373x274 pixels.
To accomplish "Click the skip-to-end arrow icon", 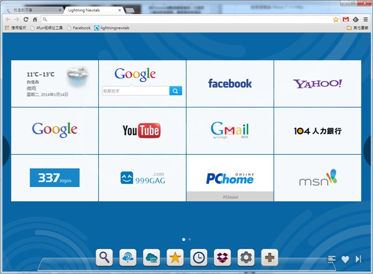I will click(x=358, y=259).
